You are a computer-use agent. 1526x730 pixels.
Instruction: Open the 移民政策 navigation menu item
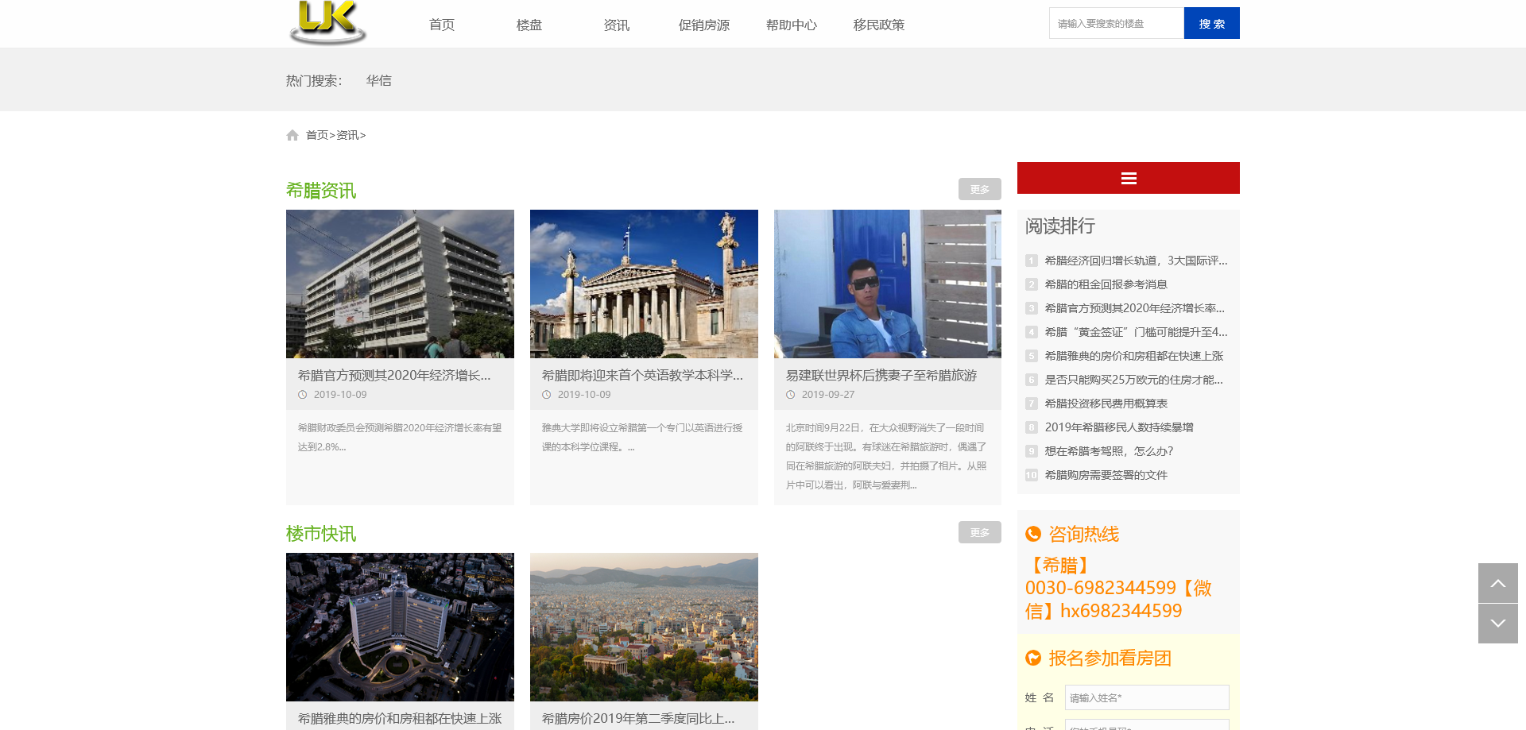[878, 25]
